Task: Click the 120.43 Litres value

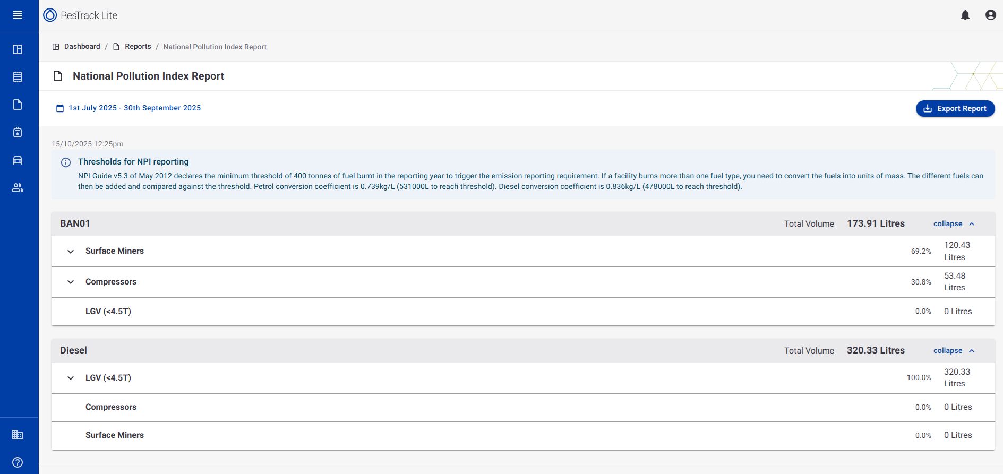Action: tap(957, 251)
